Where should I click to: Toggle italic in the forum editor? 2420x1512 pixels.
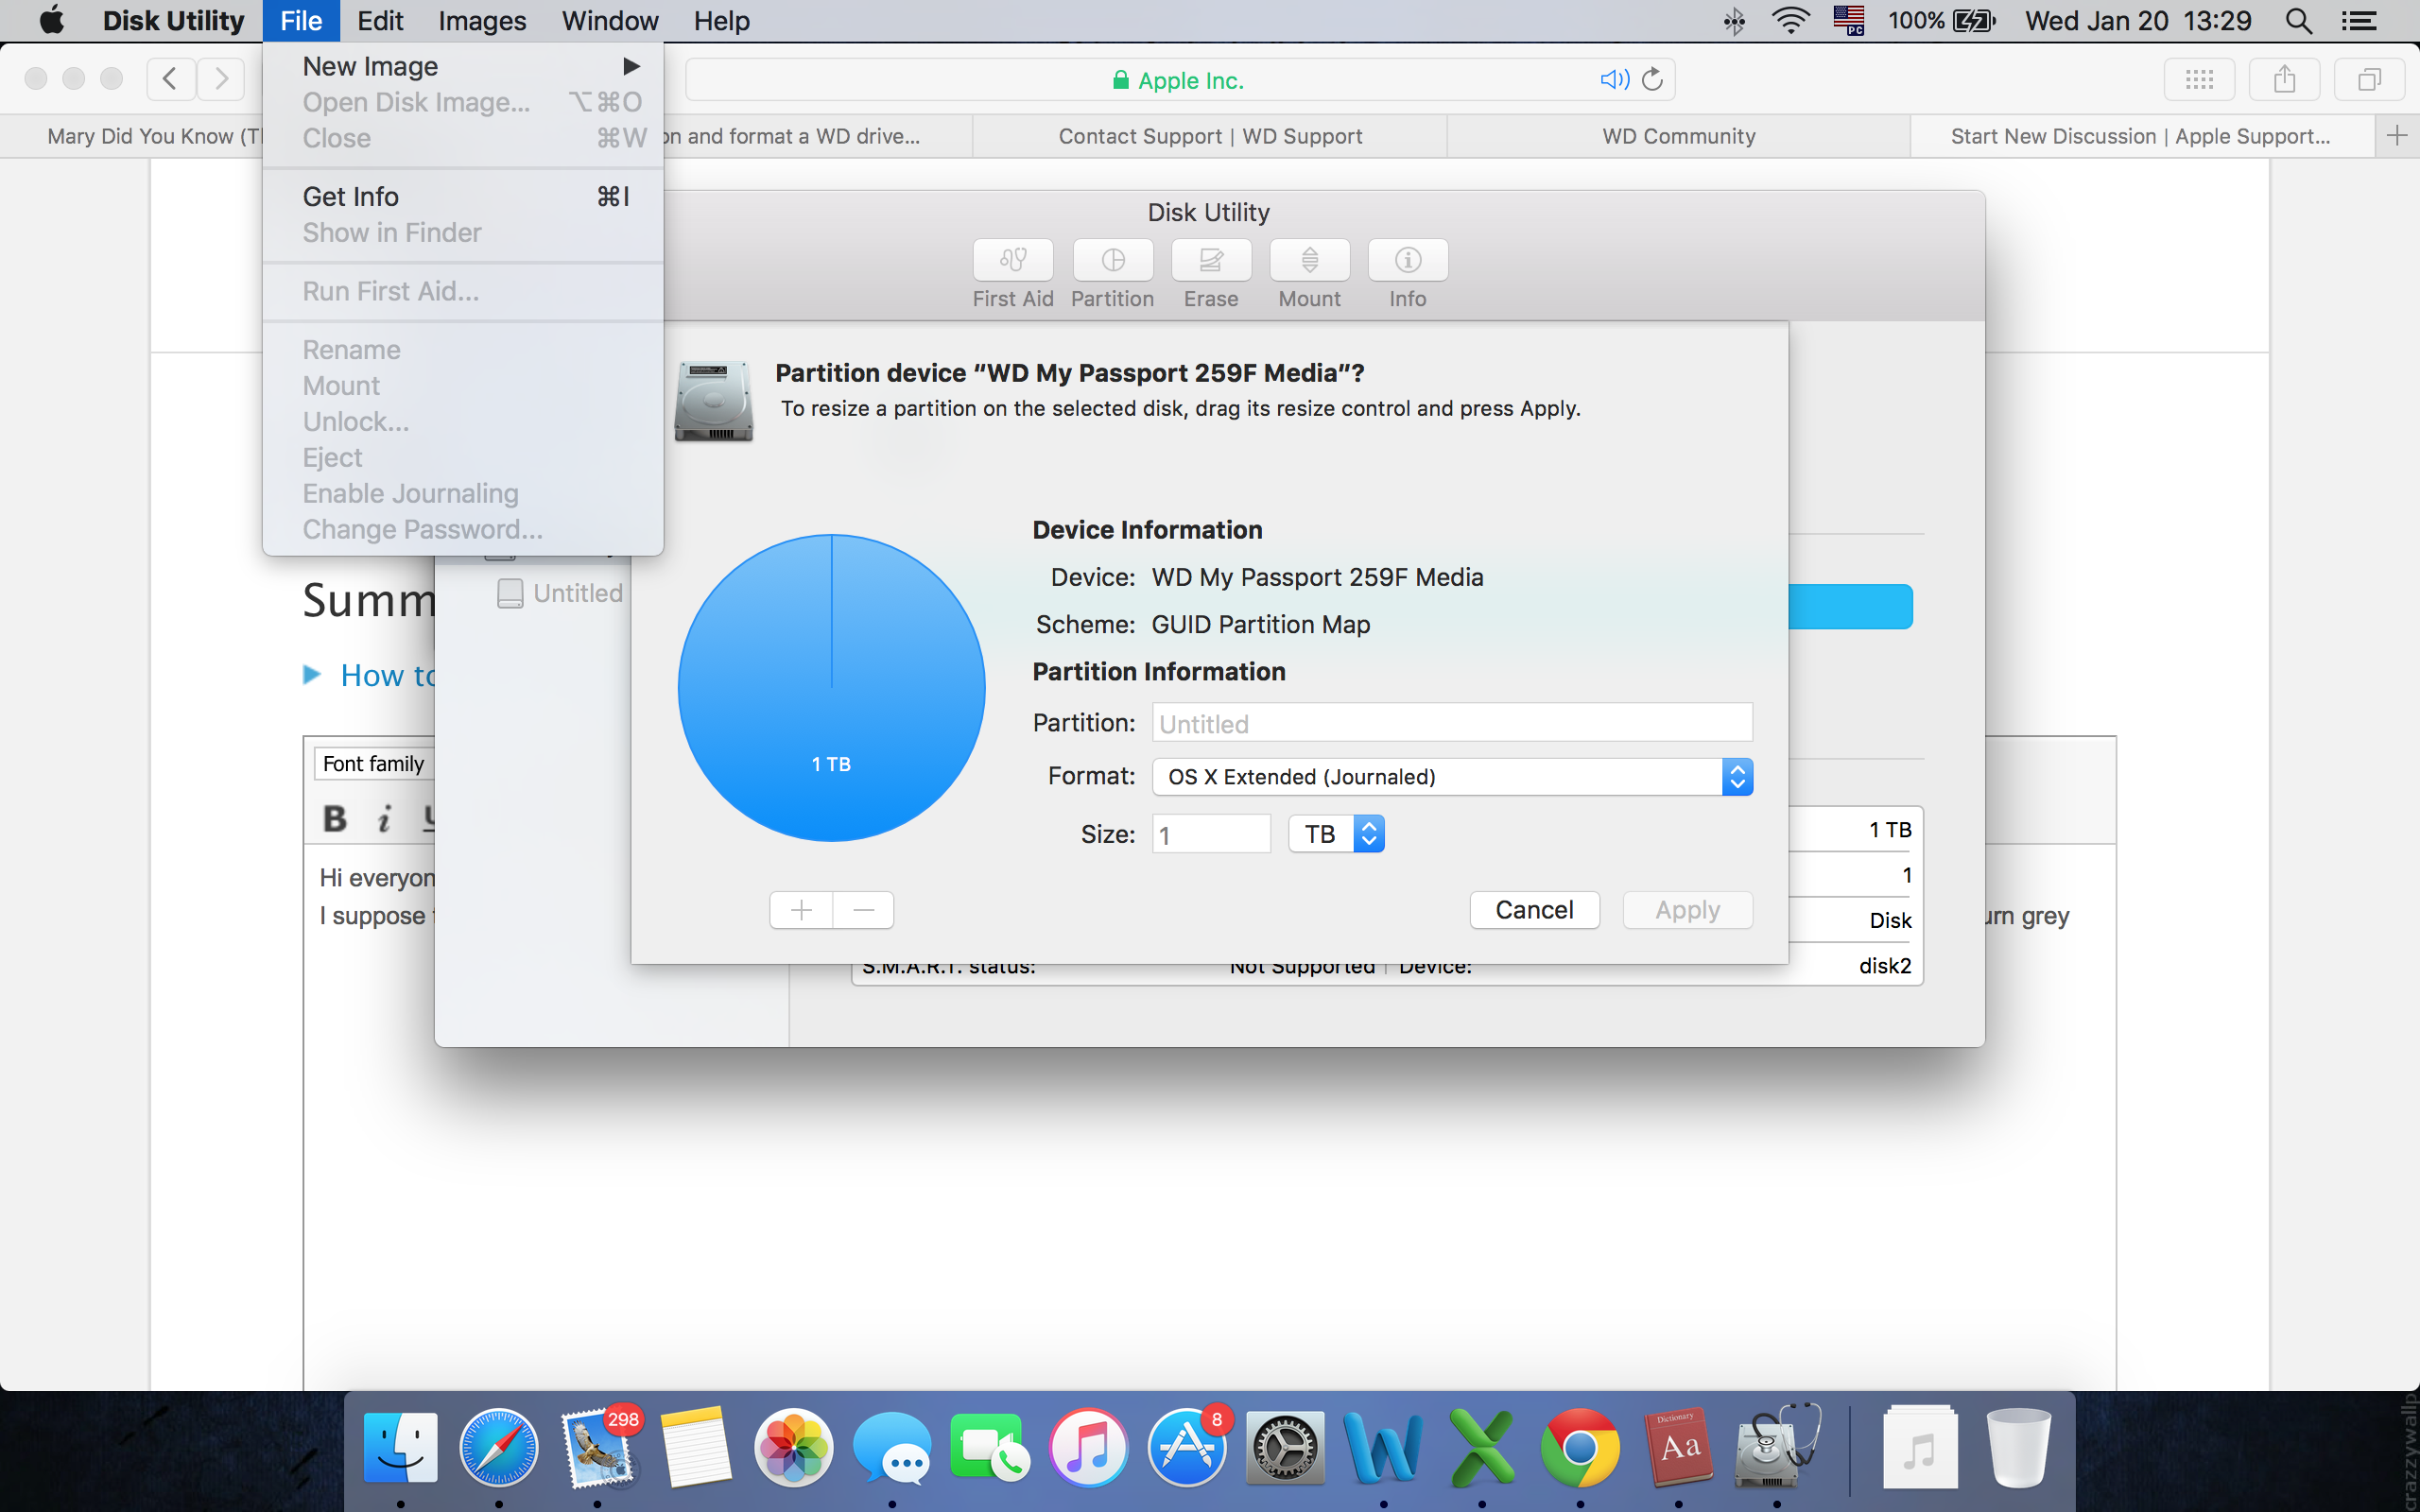tap(384, 819)
